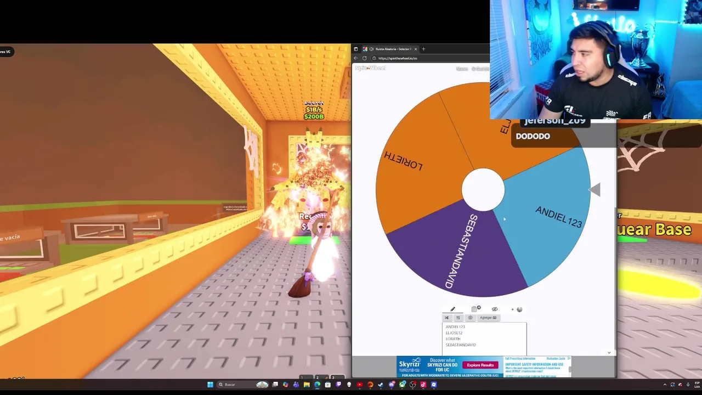Close the Ruleta Aleatoria tab

(x=416, y=49)
